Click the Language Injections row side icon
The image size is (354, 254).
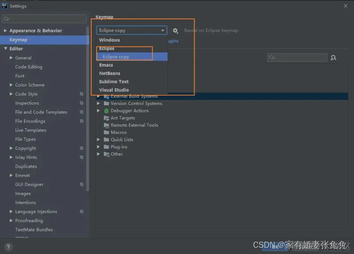(81, 212)
